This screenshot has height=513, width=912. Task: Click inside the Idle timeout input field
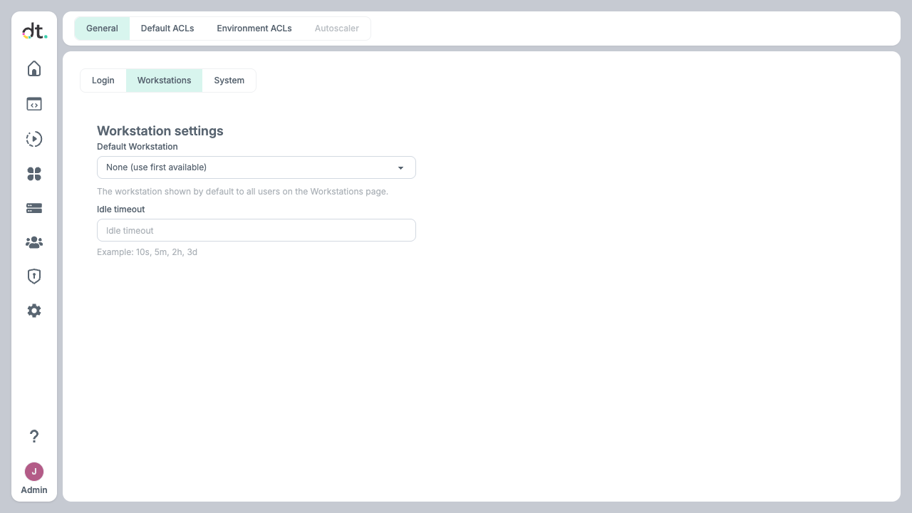256,230
